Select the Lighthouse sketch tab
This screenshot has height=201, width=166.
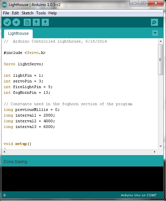click(x=18, y=33)
